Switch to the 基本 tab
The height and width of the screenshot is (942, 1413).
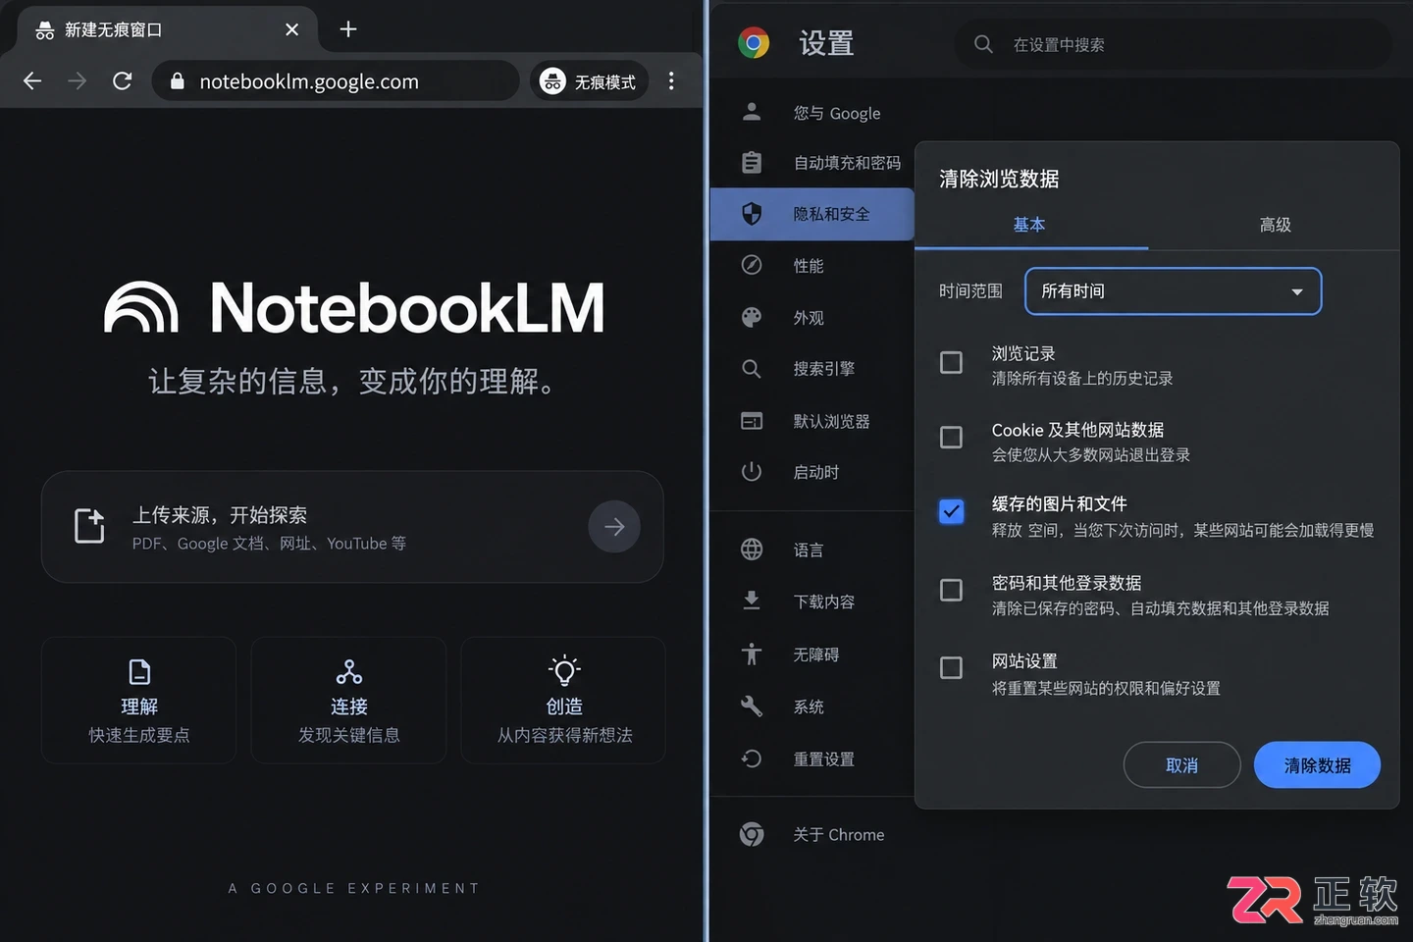pos(1029,225)
